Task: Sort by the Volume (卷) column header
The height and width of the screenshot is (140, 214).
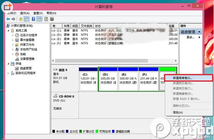Action: pos(57,26)
